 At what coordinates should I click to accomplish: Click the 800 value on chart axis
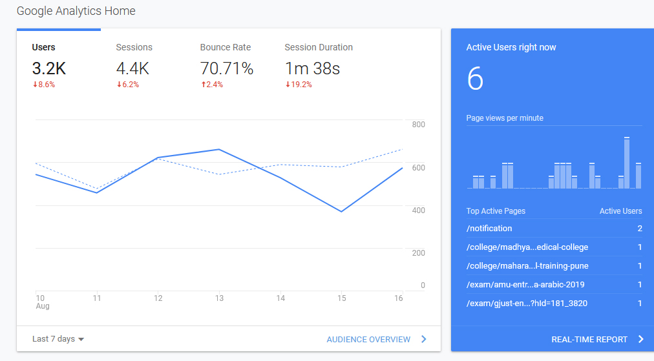tap(418, 125)
